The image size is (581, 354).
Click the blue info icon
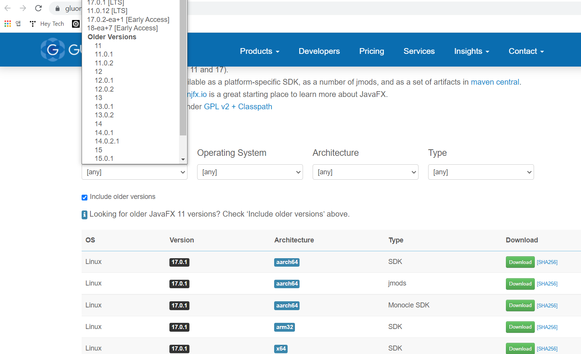[x=84, y=215]
